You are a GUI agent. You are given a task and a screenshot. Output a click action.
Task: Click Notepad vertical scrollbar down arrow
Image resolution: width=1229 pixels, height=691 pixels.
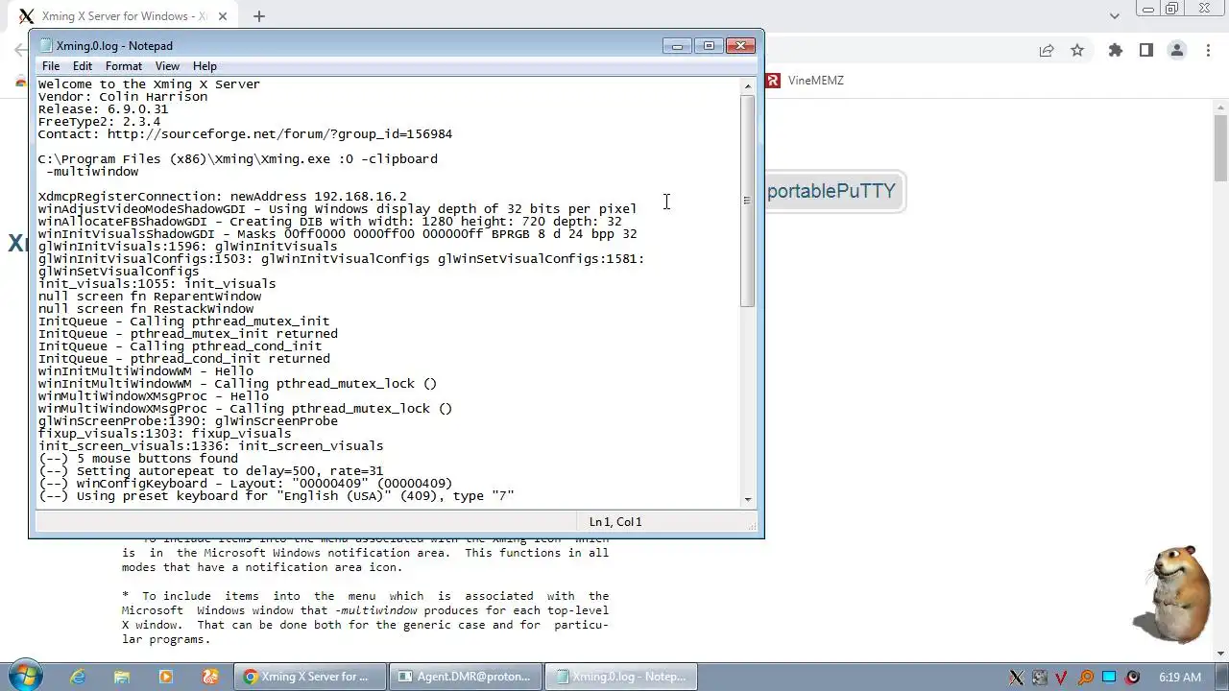pyautogui.click(x=748, y=498)
